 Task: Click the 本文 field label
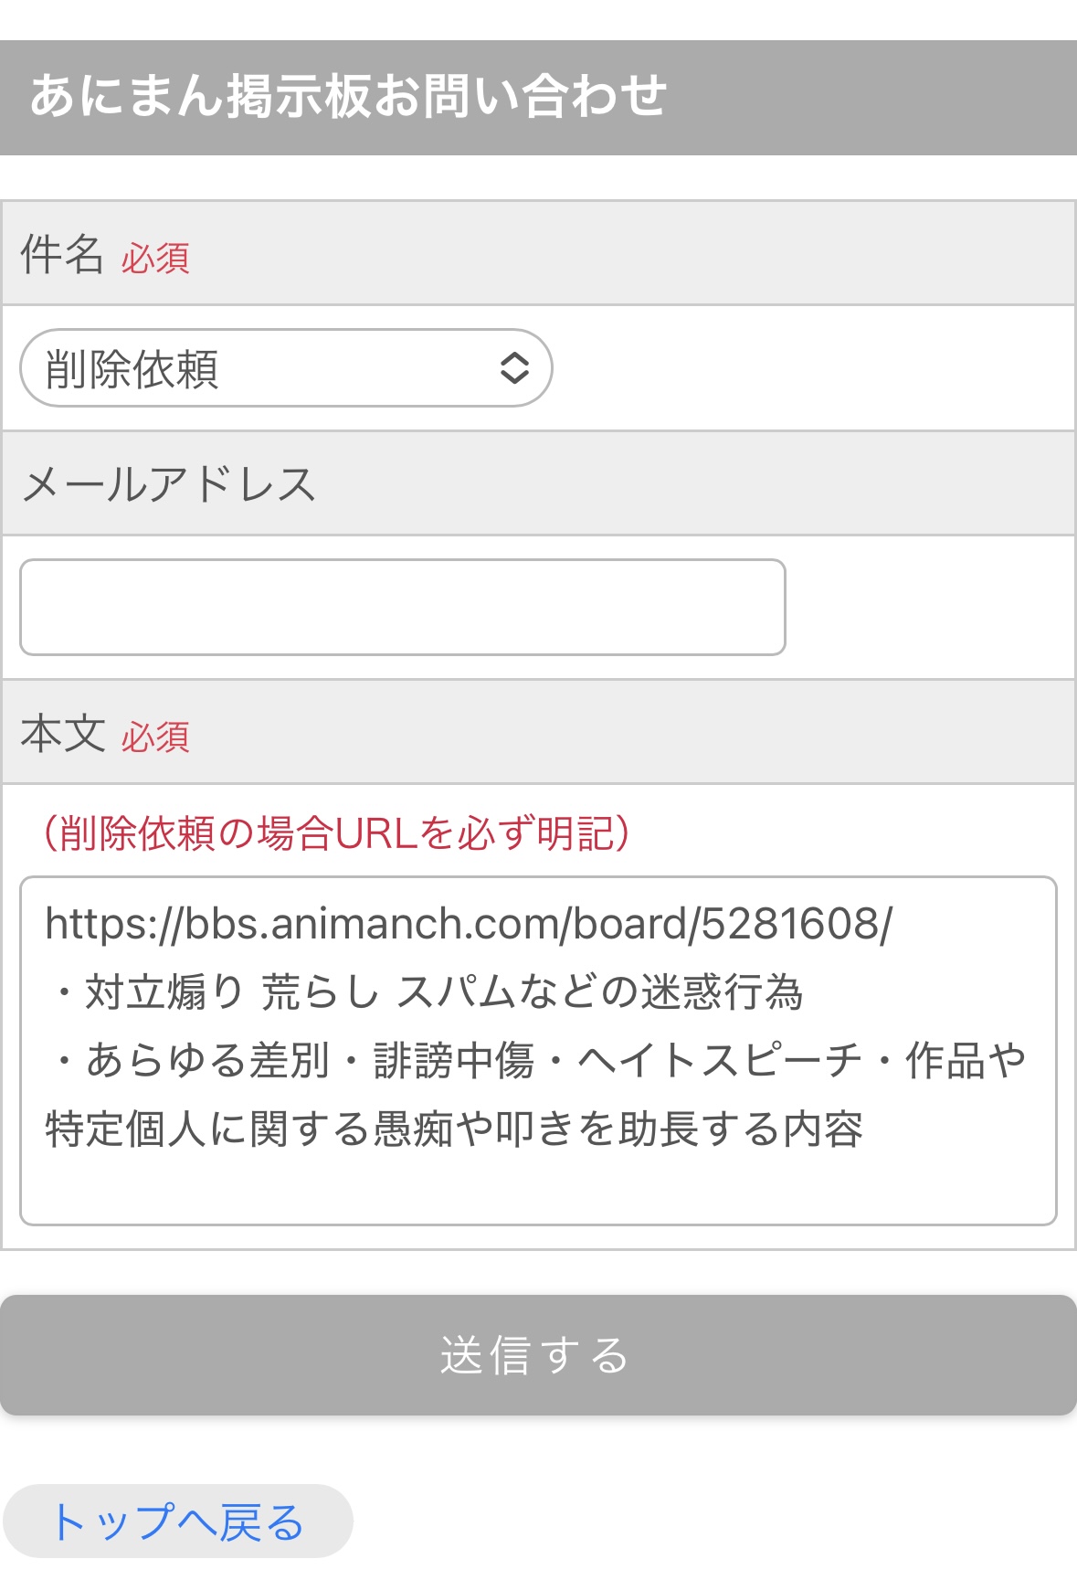click(62, 734)
